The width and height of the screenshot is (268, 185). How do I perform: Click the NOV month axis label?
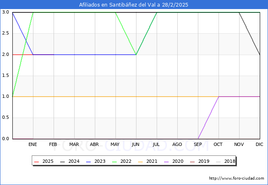[239, 144]
